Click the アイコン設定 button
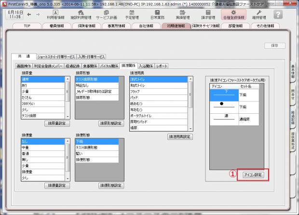The image size is (299, 215). coord(253,175)
